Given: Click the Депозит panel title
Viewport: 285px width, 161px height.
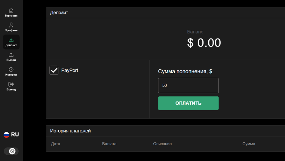Looking at the screenshot, I should [x=59, y=13].
